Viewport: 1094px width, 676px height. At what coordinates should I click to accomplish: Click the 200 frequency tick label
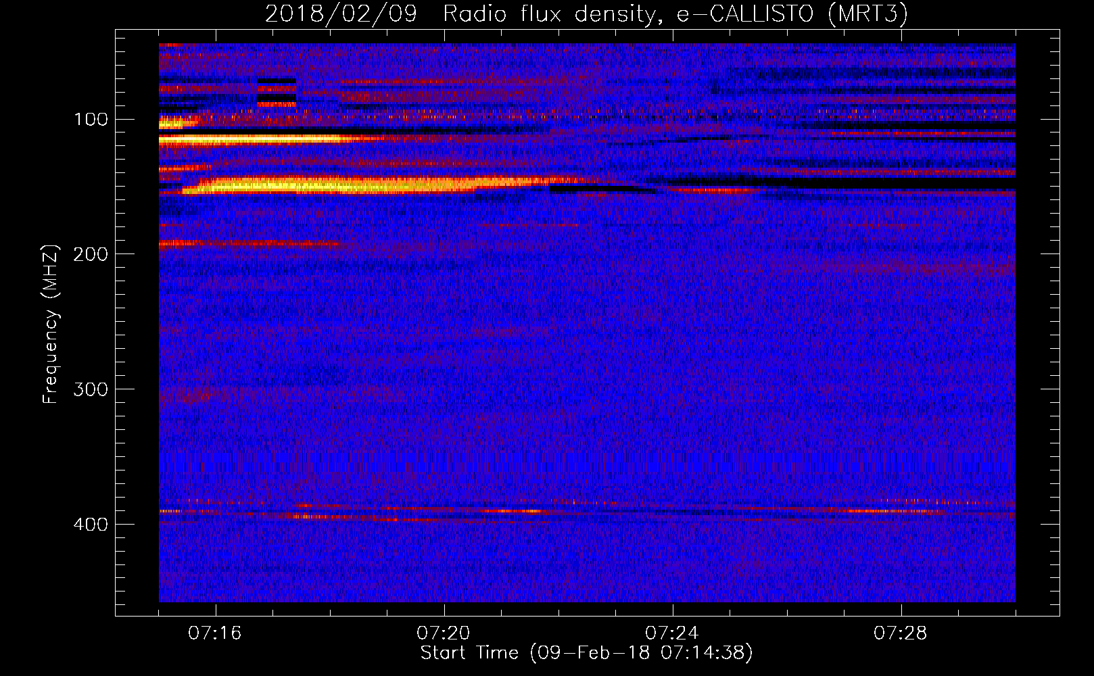(91, 254)
